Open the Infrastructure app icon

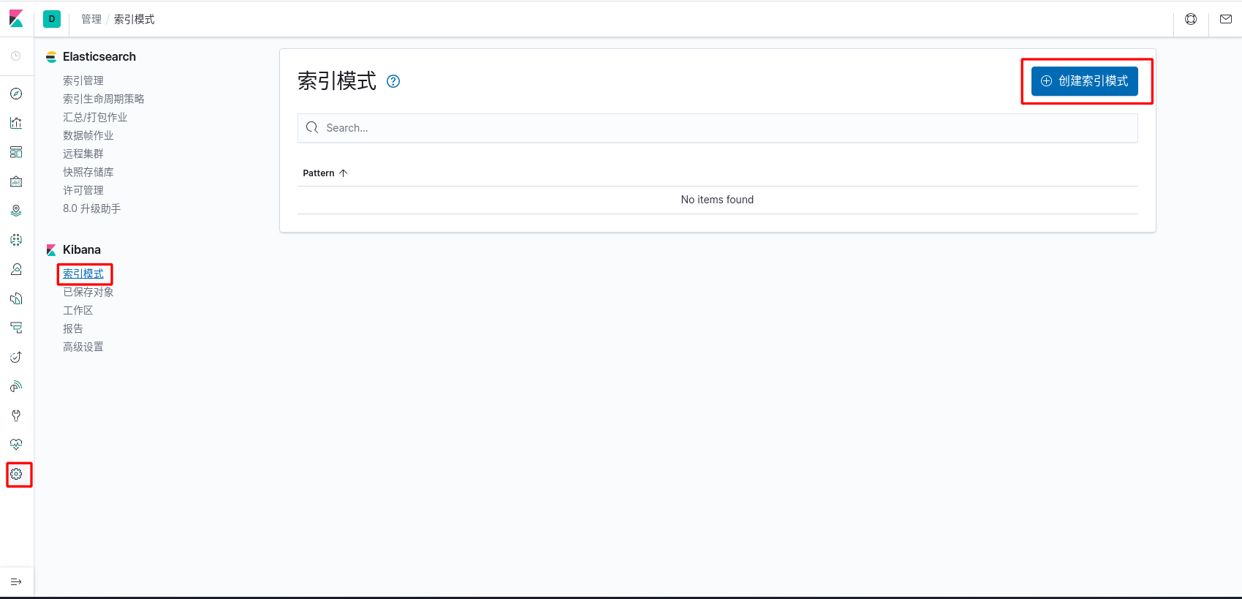click(x=16, y=269)
